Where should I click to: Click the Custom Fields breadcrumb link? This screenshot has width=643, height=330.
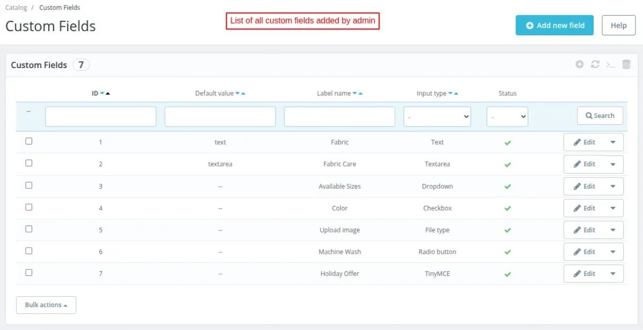[x=59, y=7]
